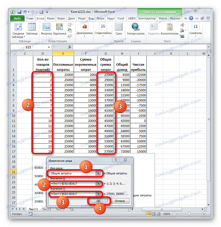Insert a Сводная таблица pivot table
Viewport: 221px width, 227px height.
(18, 30)
